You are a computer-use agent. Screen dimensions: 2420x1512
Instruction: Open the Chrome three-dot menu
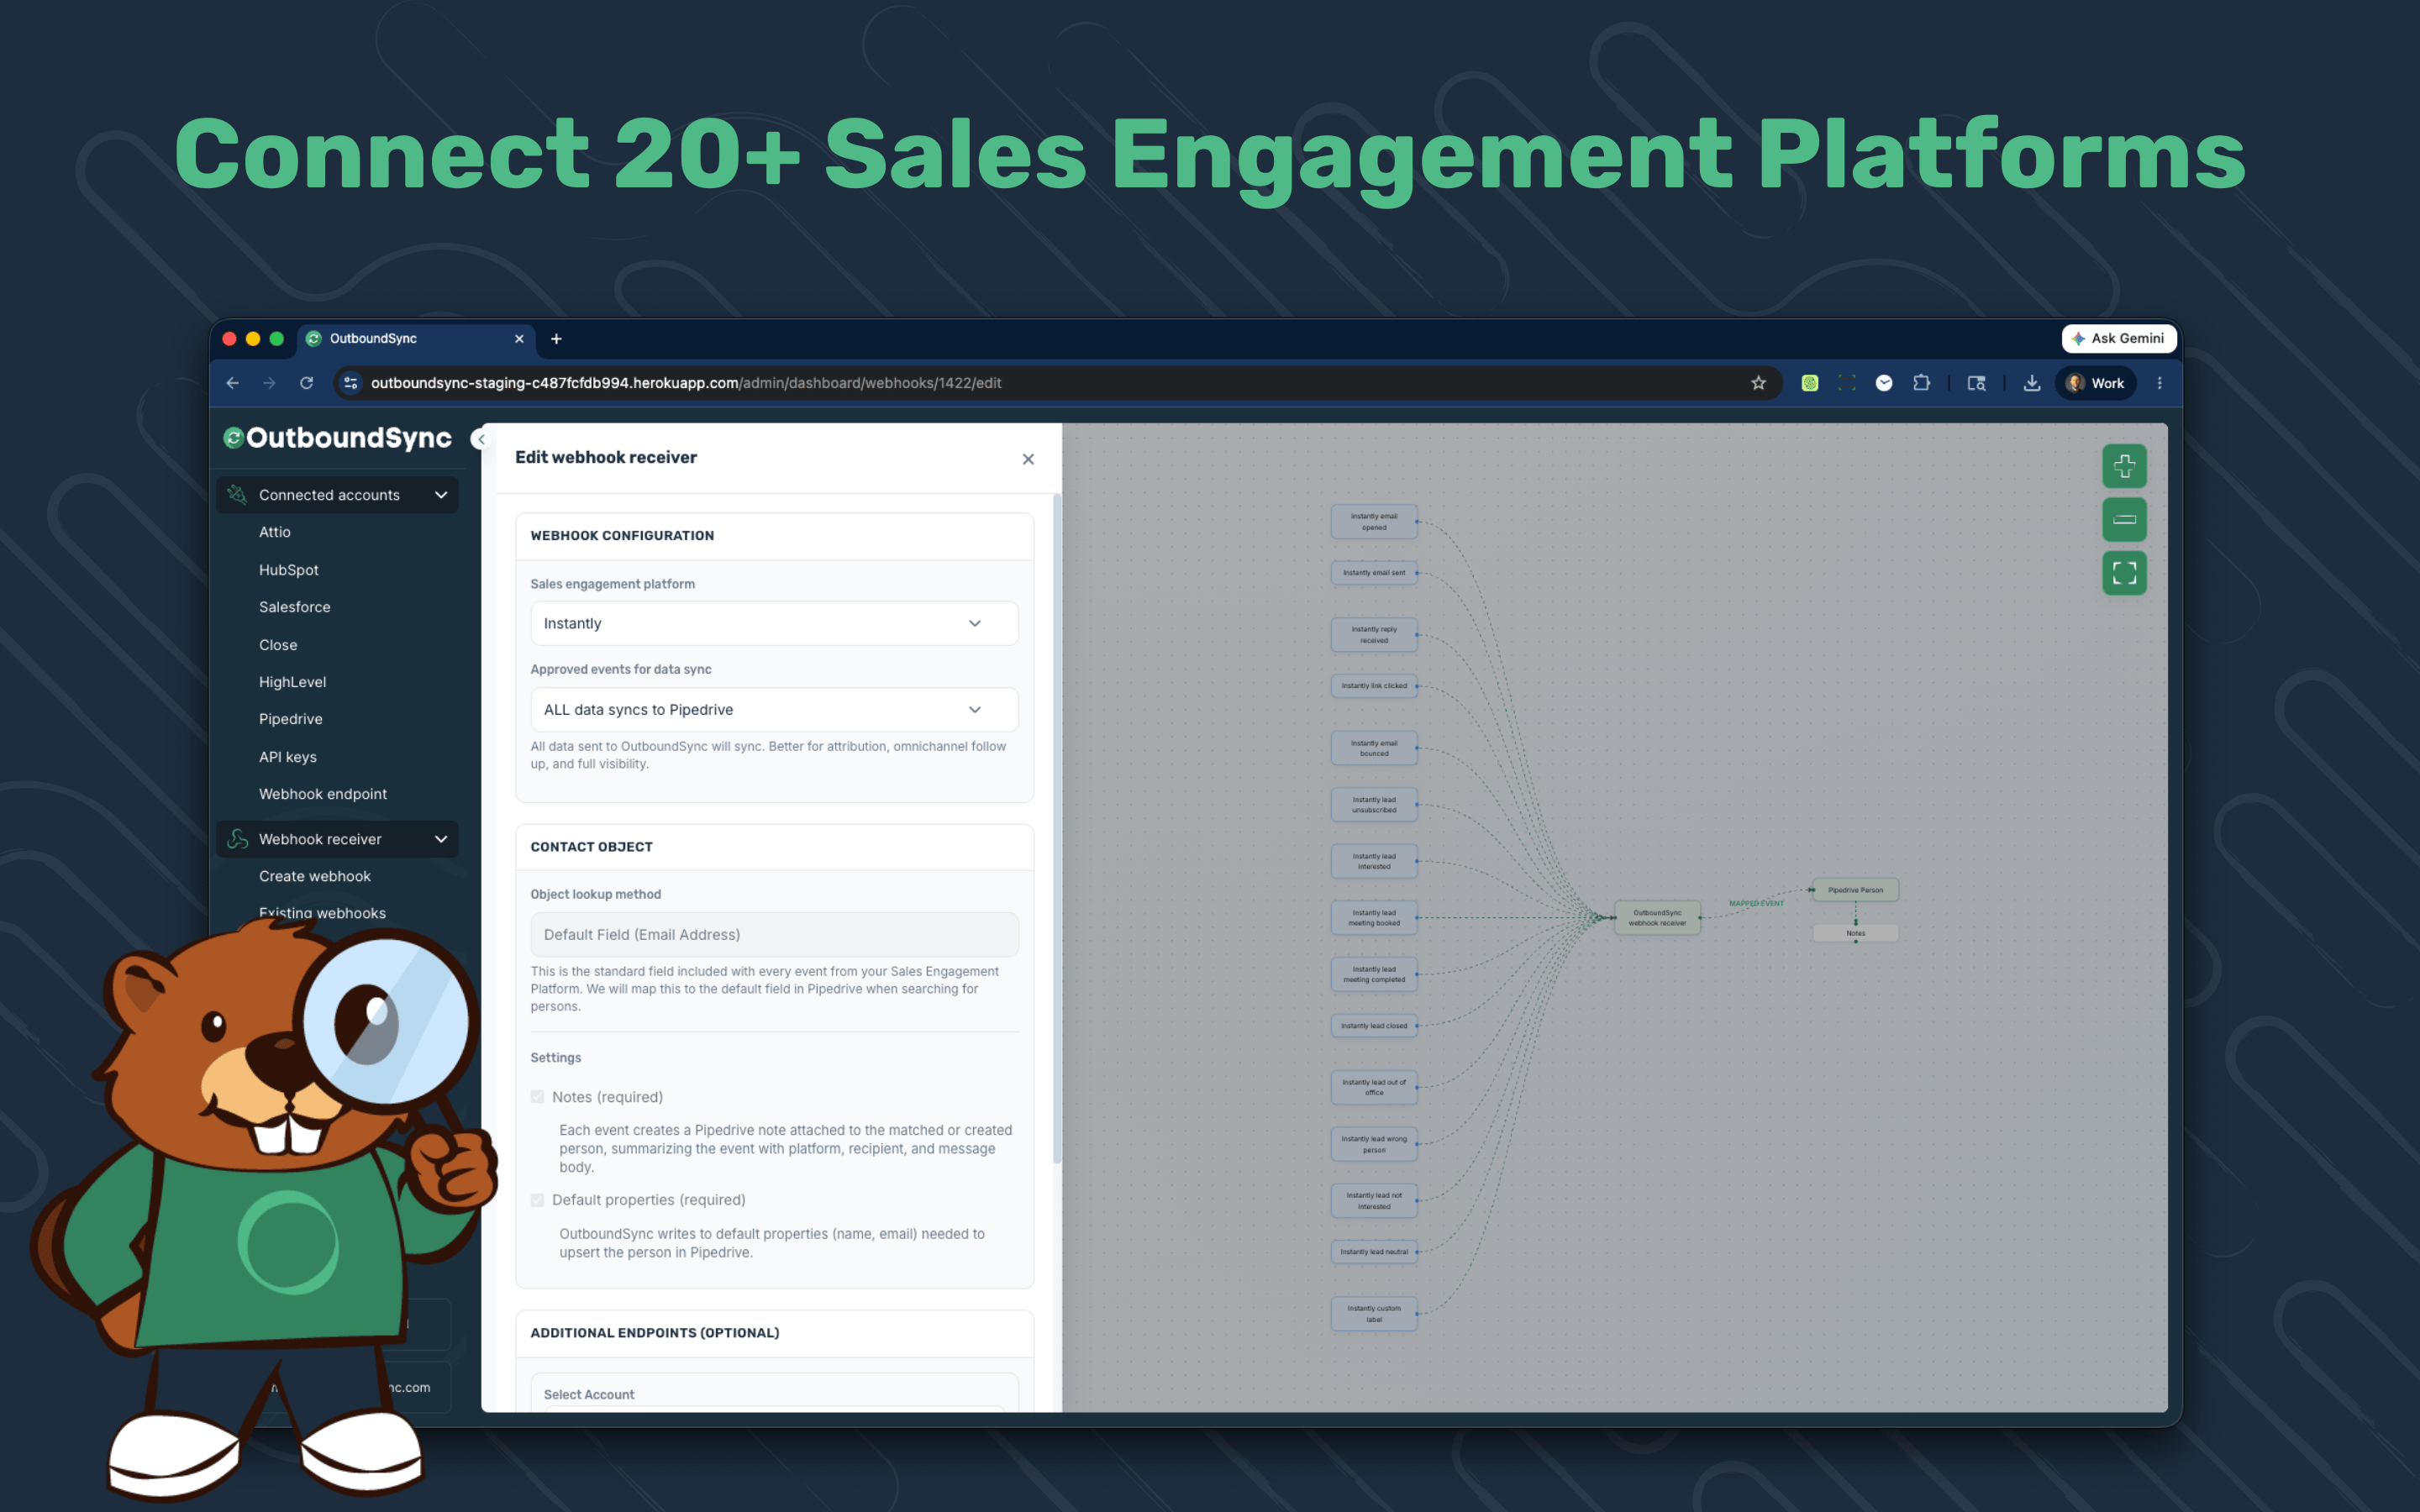pos(2159,383)
